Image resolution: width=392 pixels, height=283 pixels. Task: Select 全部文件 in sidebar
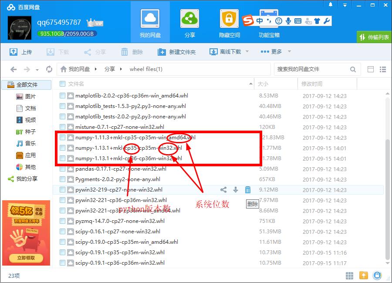27,85
